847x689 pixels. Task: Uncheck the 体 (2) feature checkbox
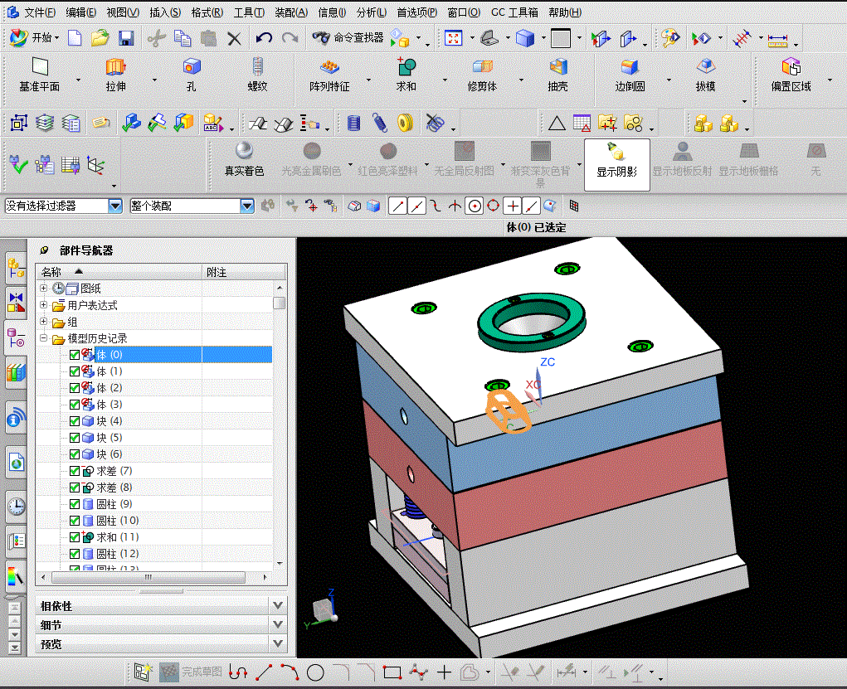click(x=75, y=388)
